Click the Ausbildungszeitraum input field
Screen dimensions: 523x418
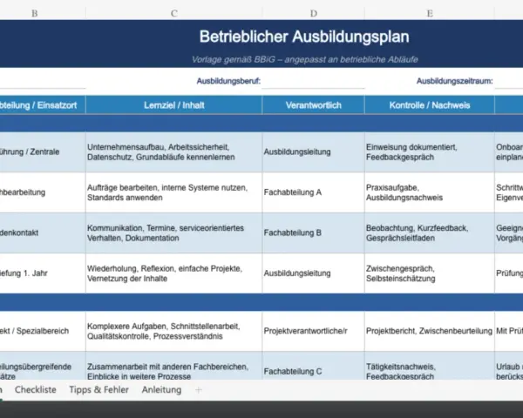[x=509, y=81]
